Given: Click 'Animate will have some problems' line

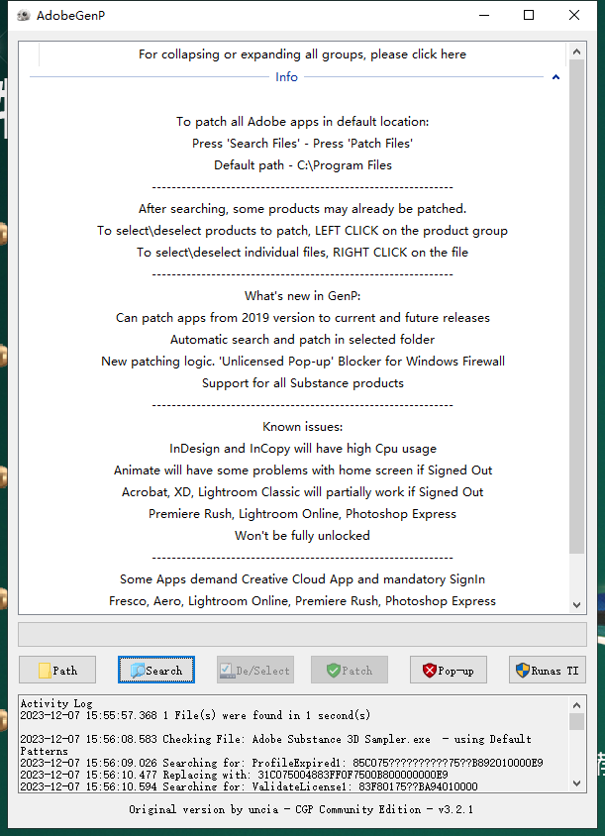Looking at the screenshot, I should tap(302, 470).
